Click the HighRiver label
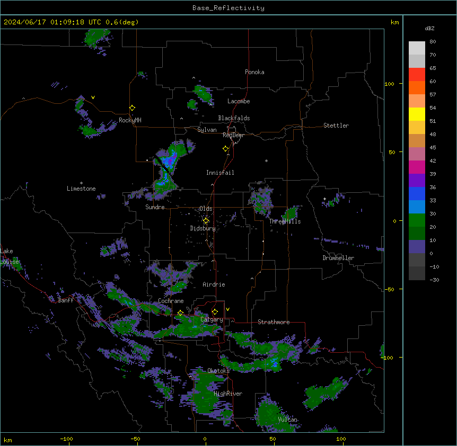 tap(228, 394)
